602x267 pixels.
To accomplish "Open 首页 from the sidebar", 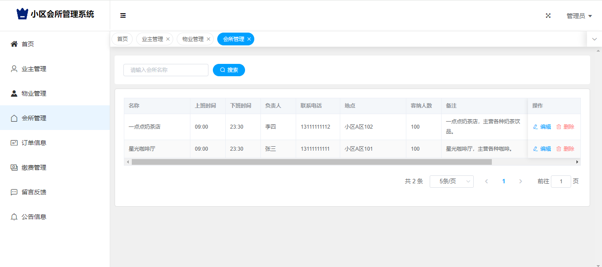I will (x=28, y=44).
